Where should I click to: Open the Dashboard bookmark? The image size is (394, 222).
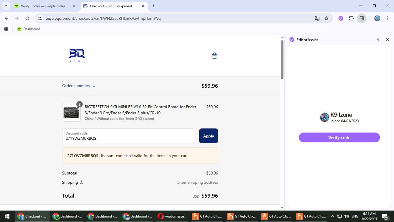(29, 29)
